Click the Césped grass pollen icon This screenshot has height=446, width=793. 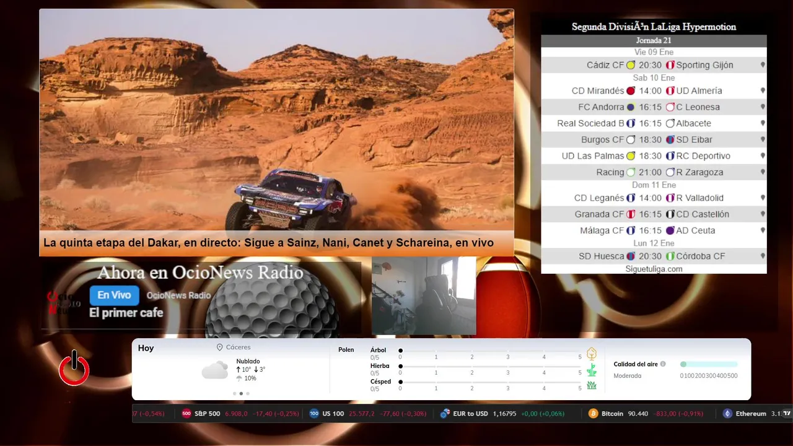(x=592, y=385)
